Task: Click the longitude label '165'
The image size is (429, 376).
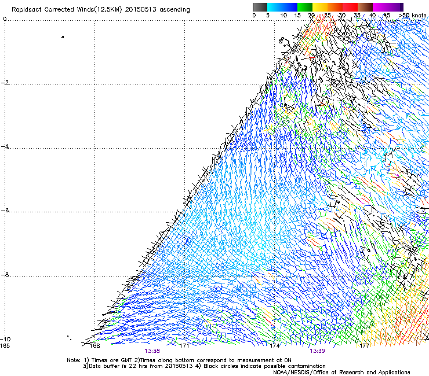Action: click(x=5, y=346)
